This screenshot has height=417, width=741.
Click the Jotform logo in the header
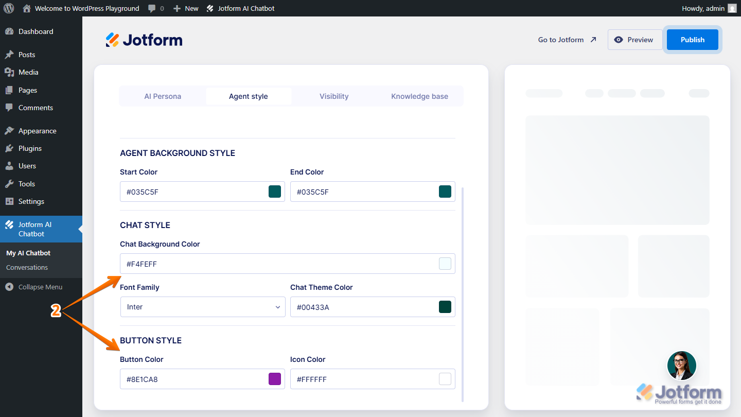click(144, 40)
